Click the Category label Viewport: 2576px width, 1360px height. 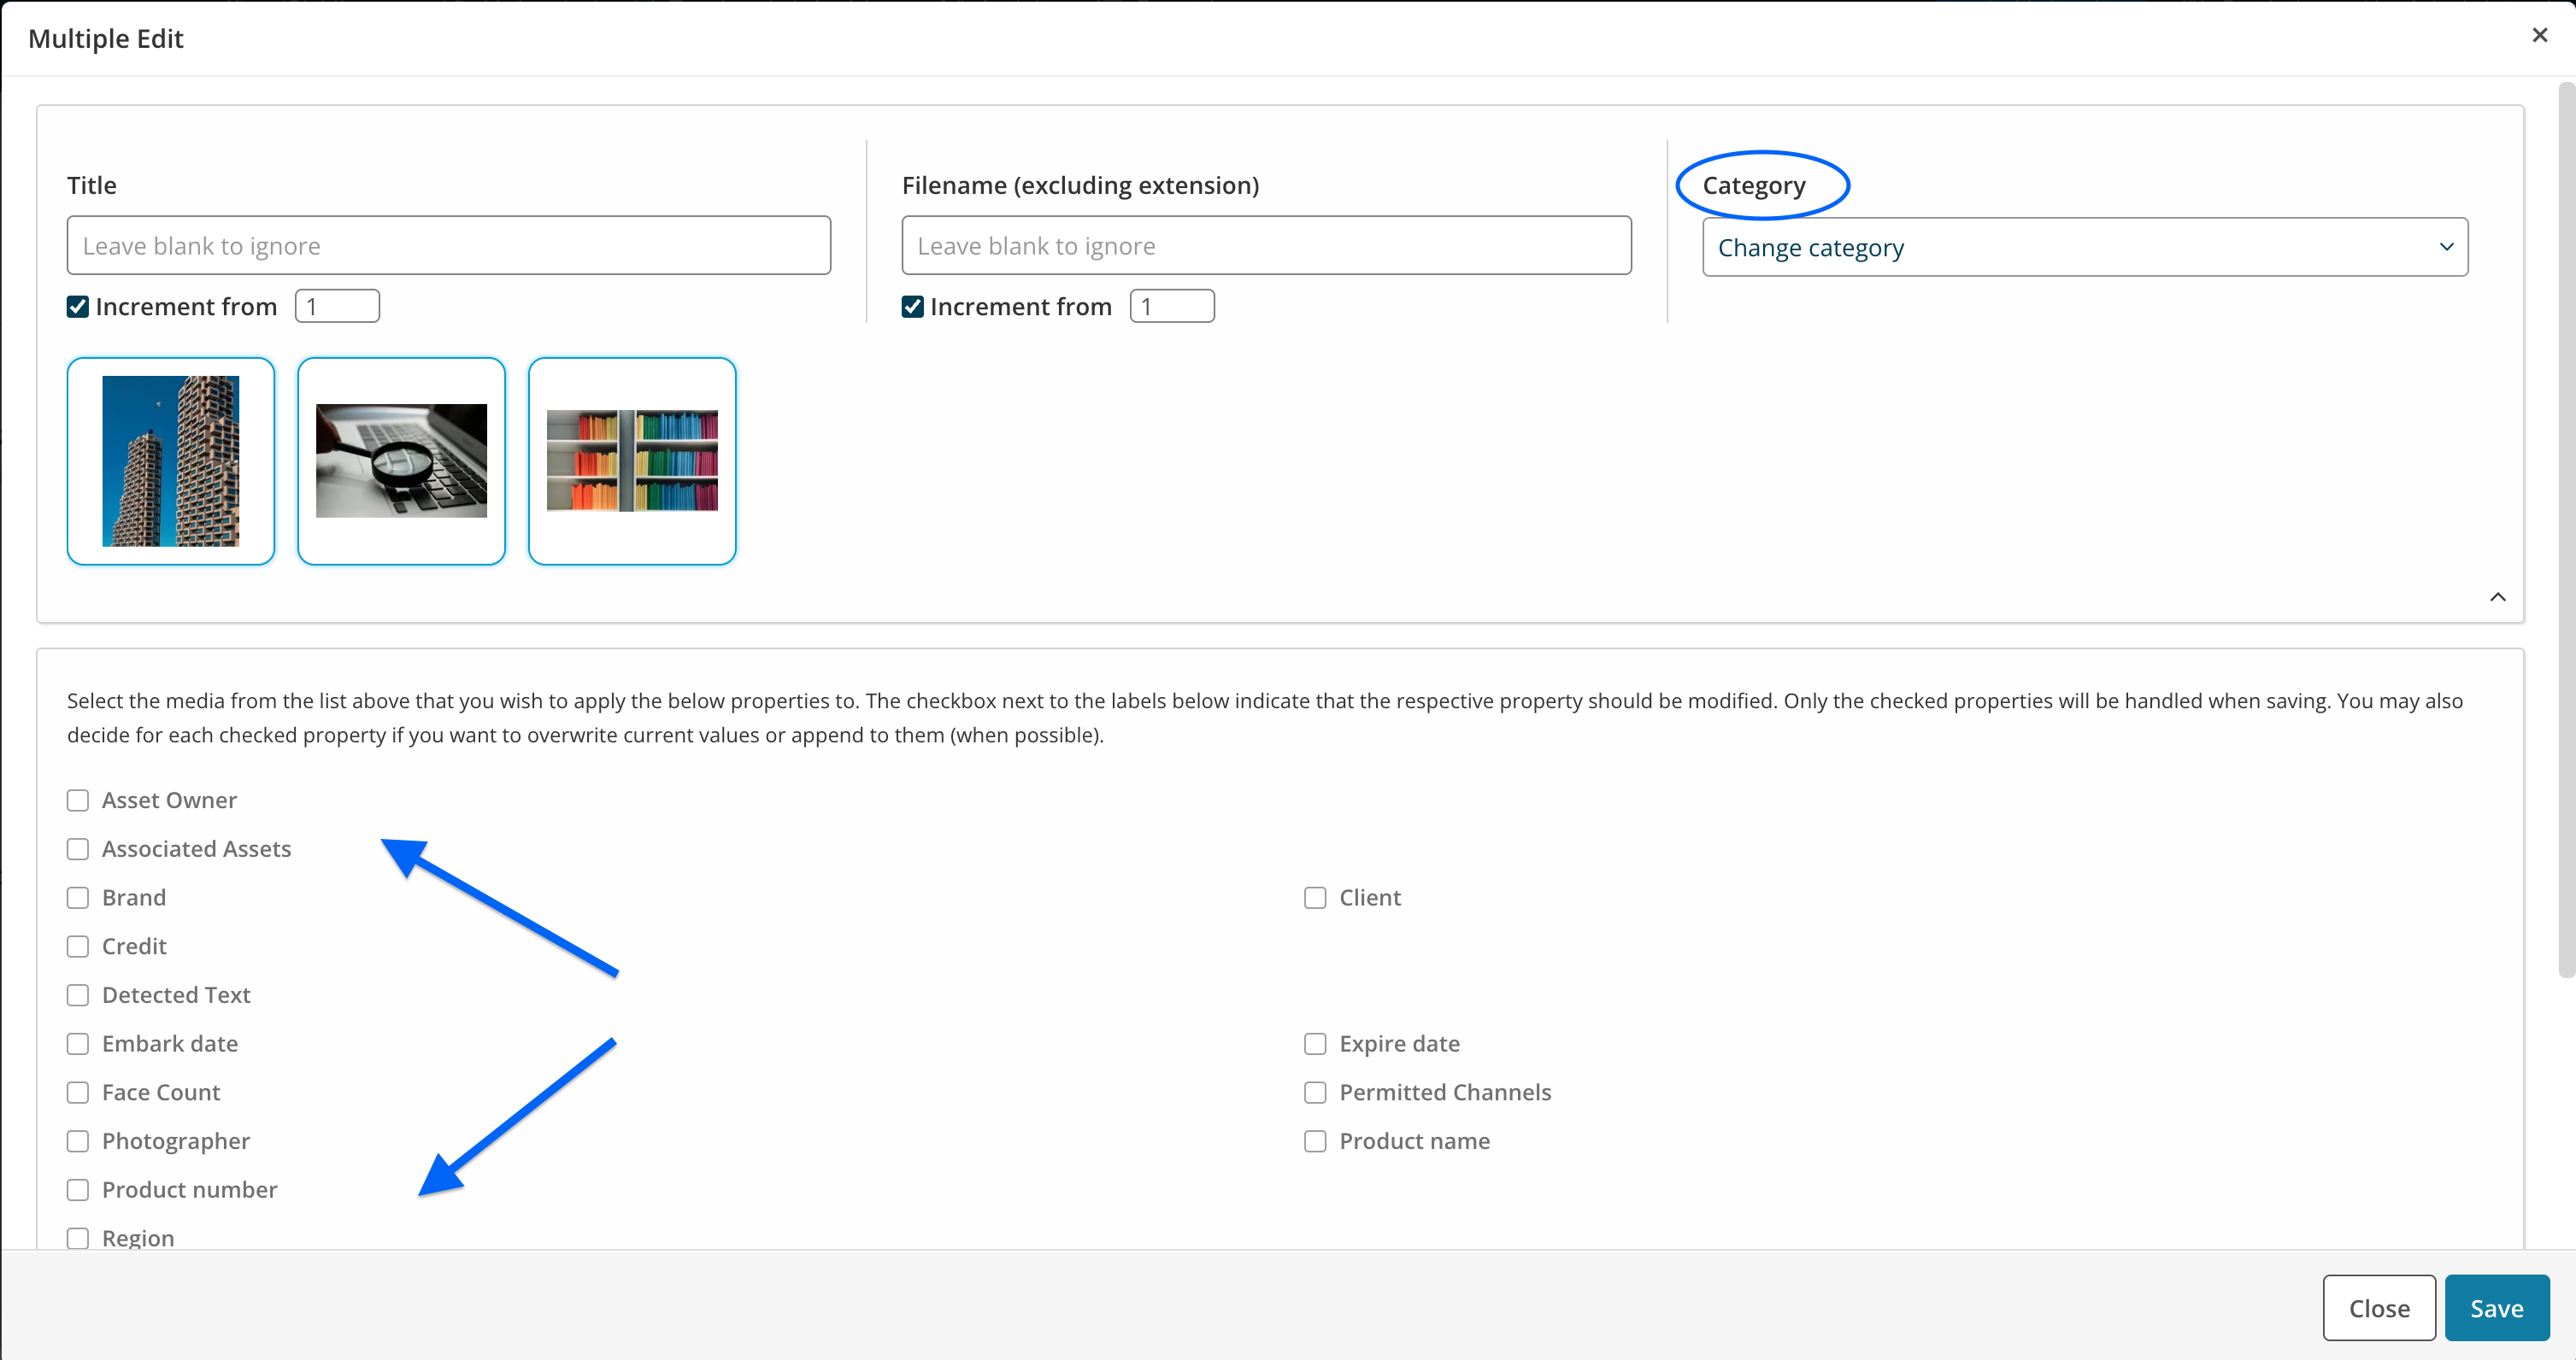tap(1754, 185)
